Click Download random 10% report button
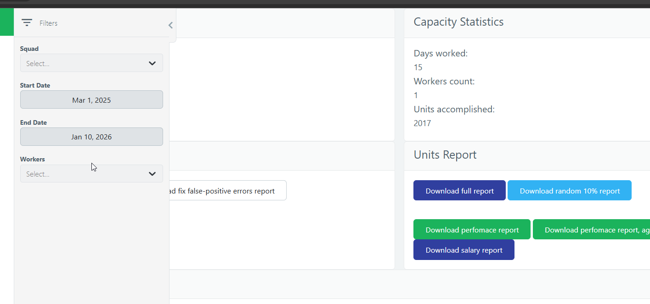650x304 pixels. click(x=570, y=191)
